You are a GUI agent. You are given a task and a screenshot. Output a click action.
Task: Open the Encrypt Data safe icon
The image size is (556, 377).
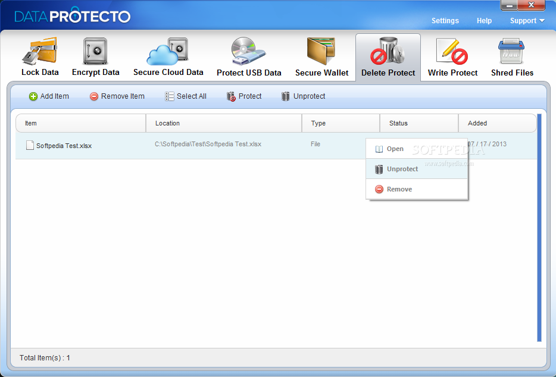(x=95, y=51)
